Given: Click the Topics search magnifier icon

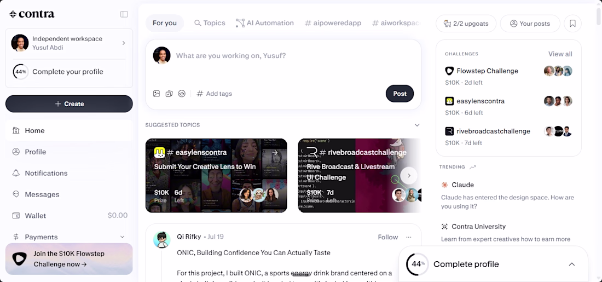Looking at the screenshot, I should point(198,23).
